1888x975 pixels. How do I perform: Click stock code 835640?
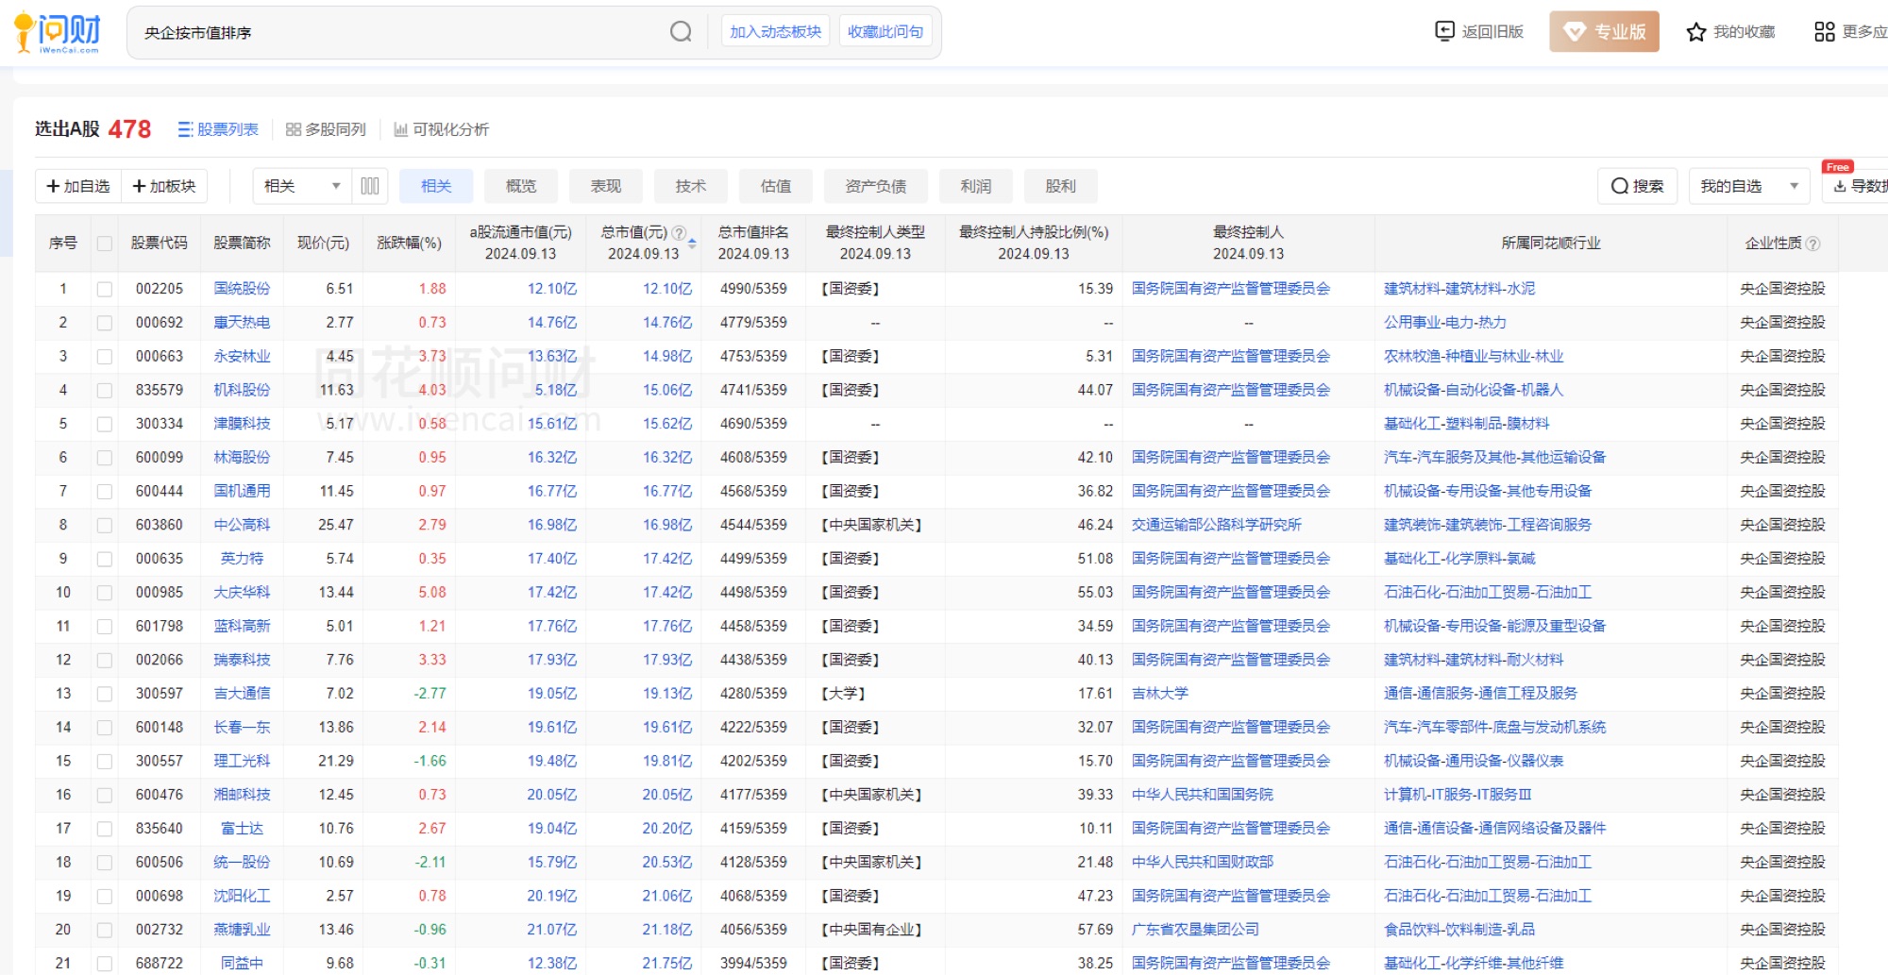coord(160,829)
